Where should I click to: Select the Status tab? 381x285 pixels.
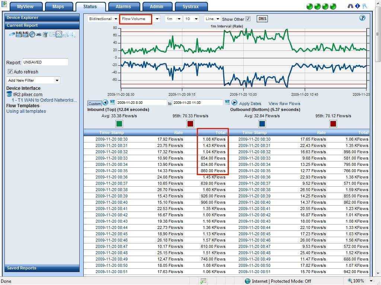90,7
